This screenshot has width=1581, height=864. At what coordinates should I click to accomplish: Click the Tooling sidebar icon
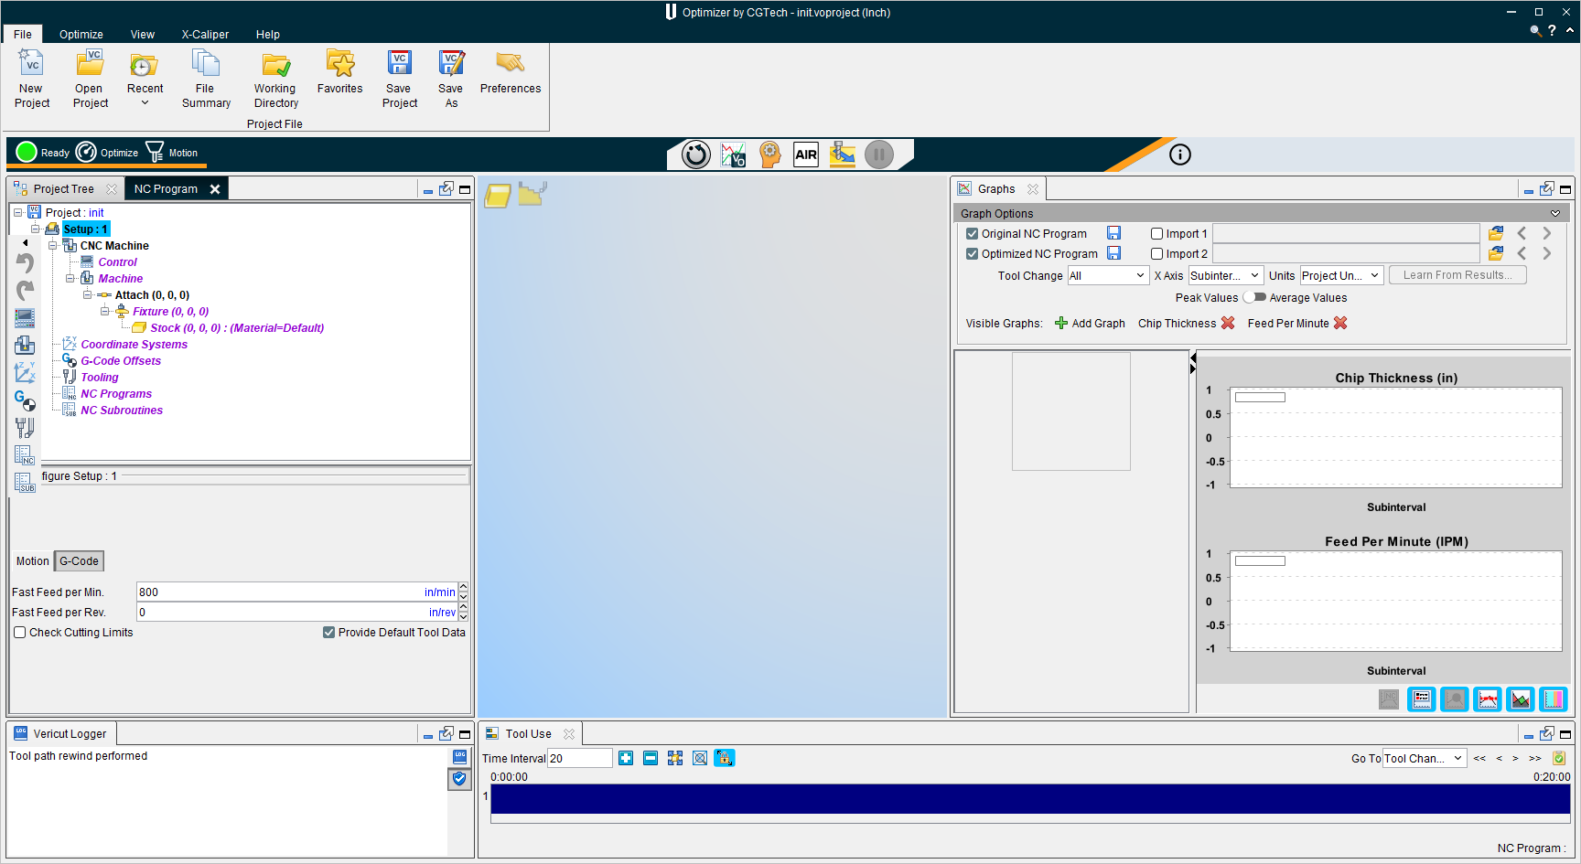pyautogui.click(x=25, y=428)
